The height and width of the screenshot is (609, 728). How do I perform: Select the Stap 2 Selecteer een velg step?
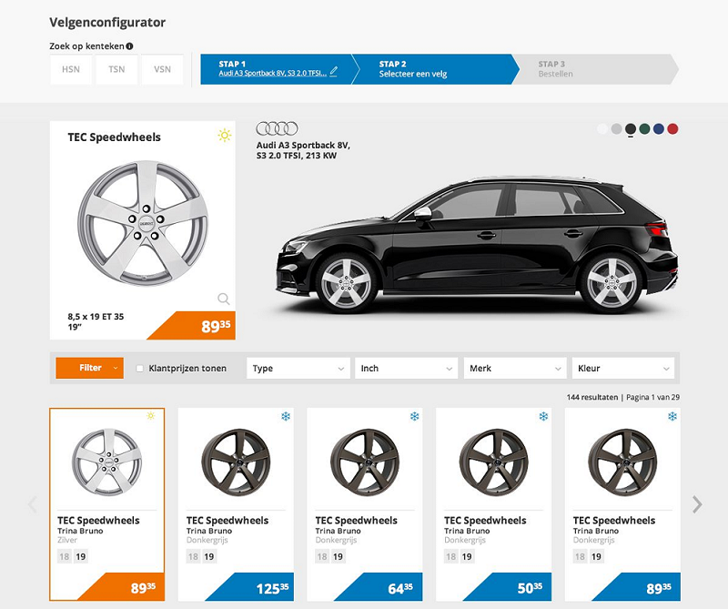coord(437,69)
